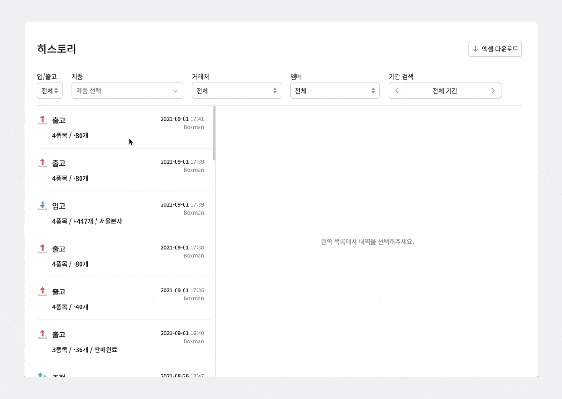Click the outbound icon for the 17:35 entry
Viewport: 562px width, 399px height.
(43, 291)
